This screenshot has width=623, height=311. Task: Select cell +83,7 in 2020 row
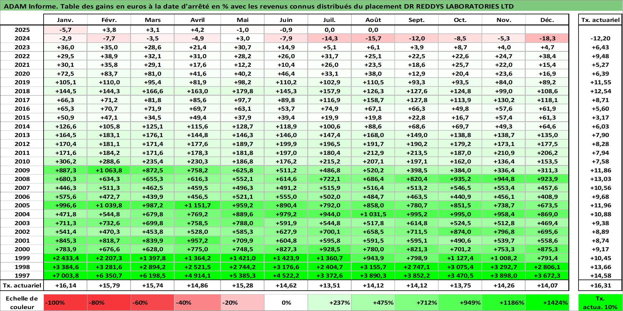pos(109,73)
